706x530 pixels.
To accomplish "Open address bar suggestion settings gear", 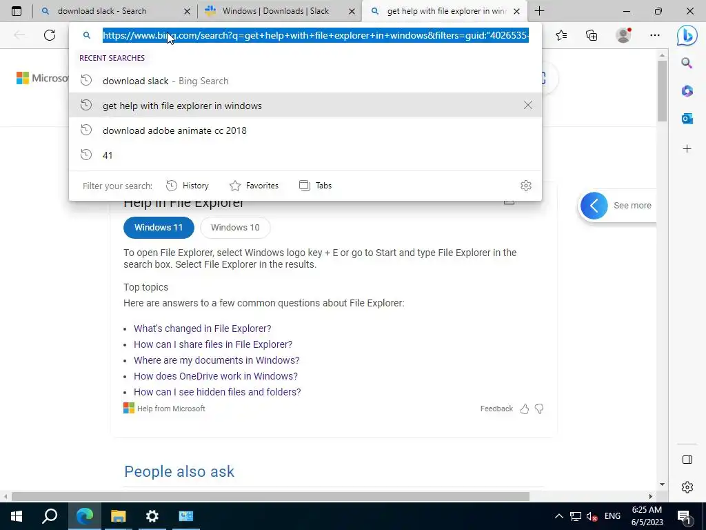I will (526, 186).
